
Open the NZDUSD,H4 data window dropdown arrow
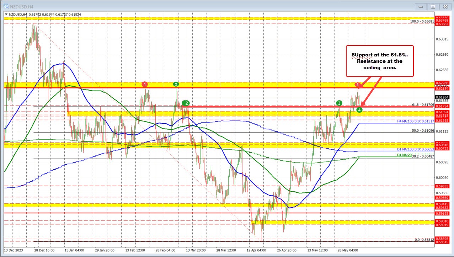(6, 15)
